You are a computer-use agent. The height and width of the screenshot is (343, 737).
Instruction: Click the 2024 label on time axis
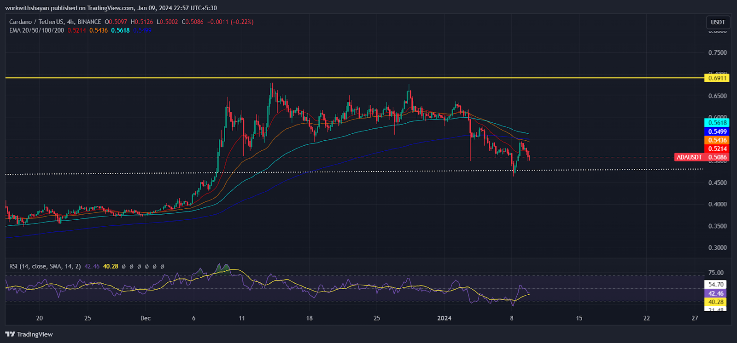pyautogui.click(x=444, y=318)
